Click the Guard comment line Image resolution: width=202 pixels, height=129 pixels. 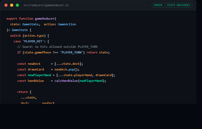coord(57,47)
